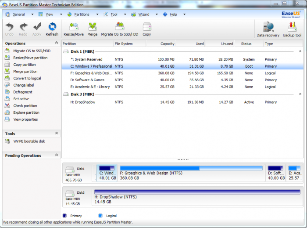Collapse the Operations panel section

57,43
